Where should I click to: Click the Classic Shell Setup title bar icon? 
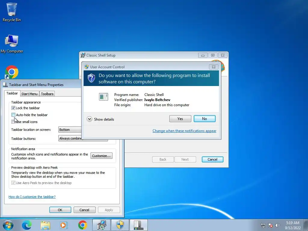pos(83,55)
